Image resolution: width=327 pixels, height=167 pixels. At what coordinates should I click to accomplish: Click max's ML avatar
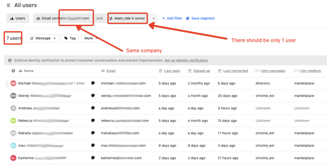13,146
